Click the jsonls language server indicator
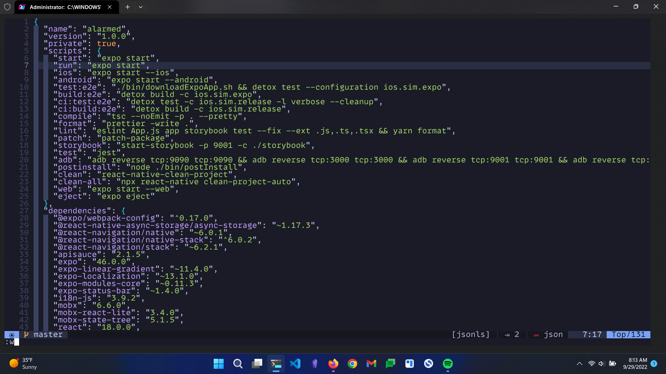 [x=470, y=335]
